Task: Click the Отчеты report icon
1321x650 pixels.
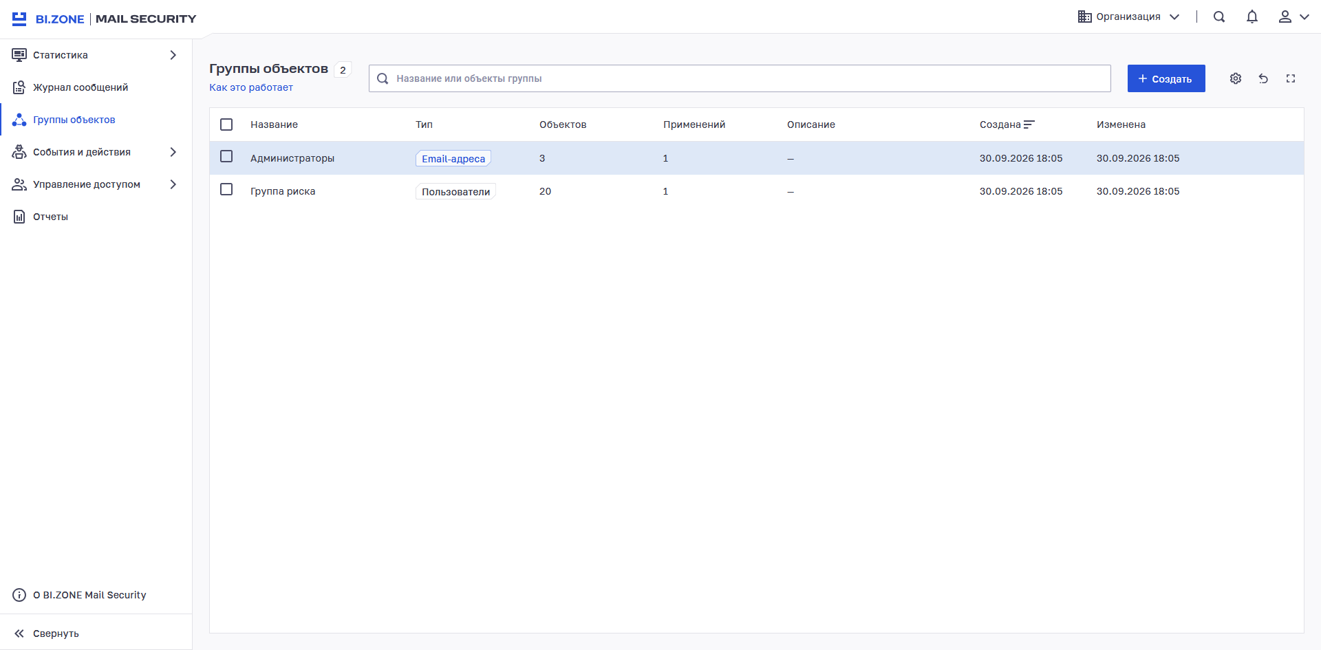Action: pos(19,217)
